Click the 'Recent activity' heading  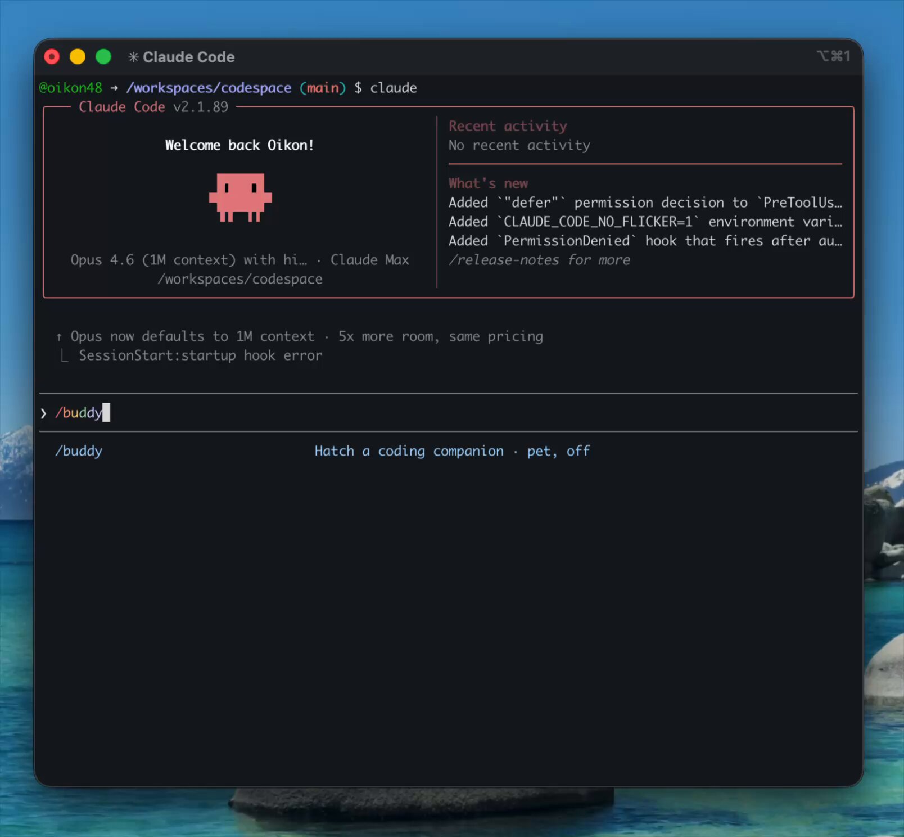coord(508,126)
